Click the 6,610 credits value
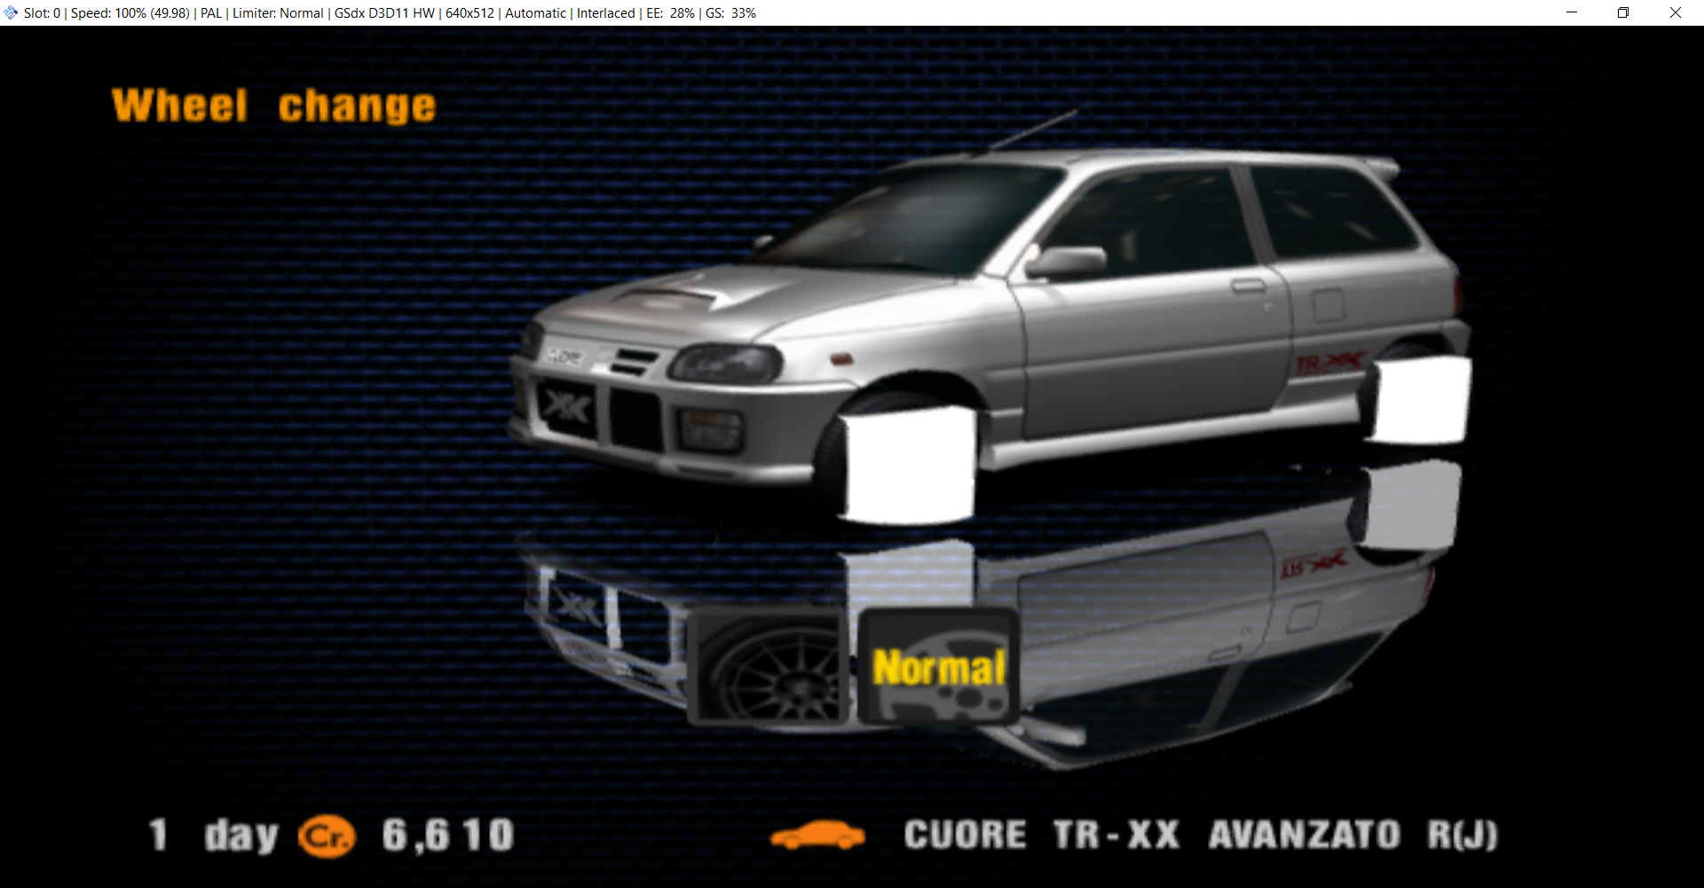The height and width of the screenshot is (888, 1704). point(448,836)
